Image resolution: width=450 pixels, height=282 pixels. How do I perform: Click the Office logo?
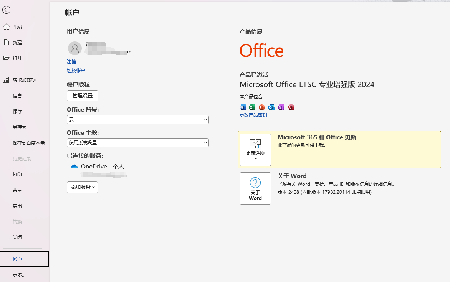coord(261,51)
